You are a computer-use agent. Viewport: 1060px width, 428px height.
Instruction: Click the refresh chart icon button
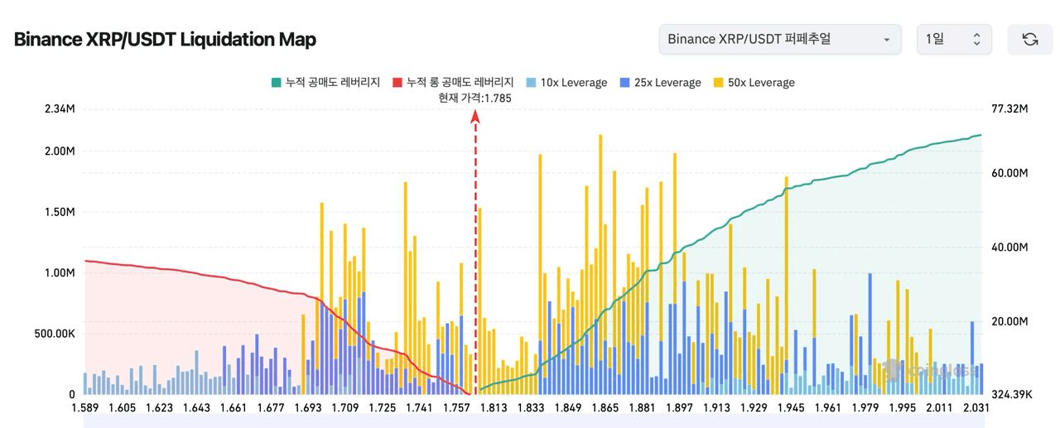coord(1029,39)
